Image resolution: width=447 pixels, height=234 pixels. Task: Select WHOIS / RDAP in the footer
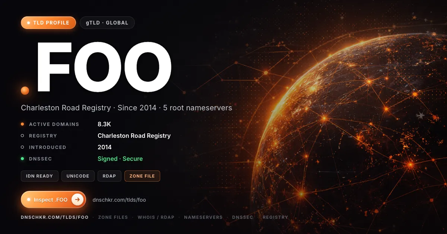156,217
